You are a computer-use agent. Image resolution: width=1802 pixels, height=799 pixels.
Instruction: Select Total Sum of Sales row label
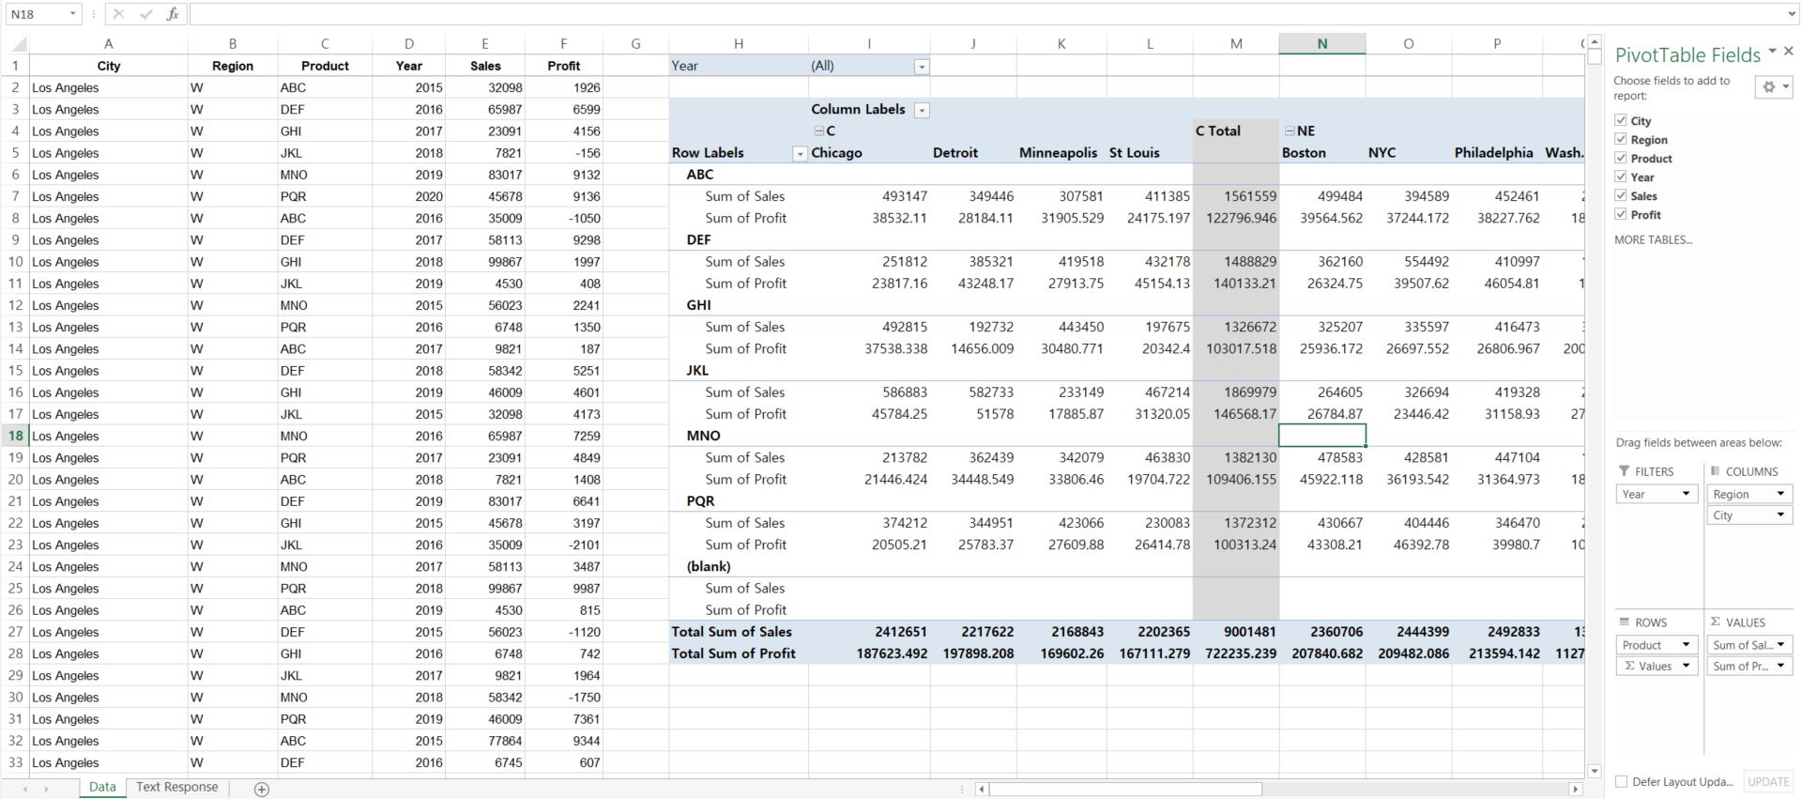pyautogui.click(x=731, y=632)
